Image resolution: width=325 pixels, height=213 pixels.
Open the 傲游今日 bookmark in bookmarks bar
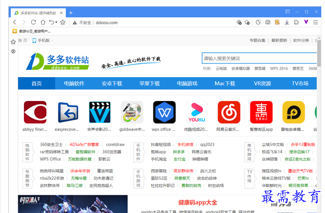click(x=31, y=31)
